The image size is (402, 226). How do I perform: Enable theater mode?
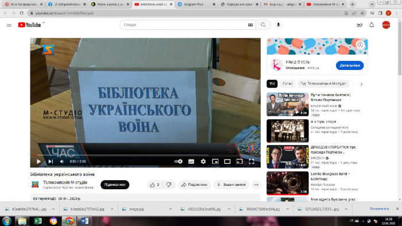[227, 162]
